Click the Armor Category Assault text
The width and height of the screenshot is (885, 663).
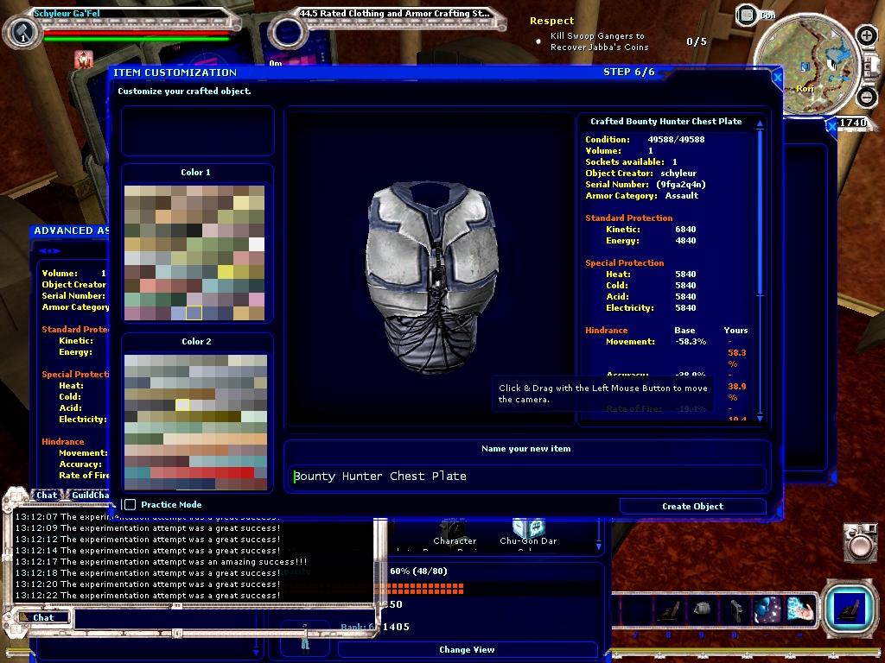[x=642, y=196]
